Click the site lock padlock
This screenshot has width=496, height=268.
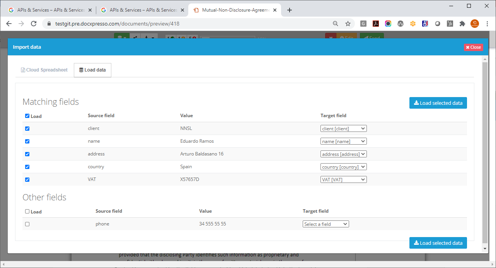point(49,24)
